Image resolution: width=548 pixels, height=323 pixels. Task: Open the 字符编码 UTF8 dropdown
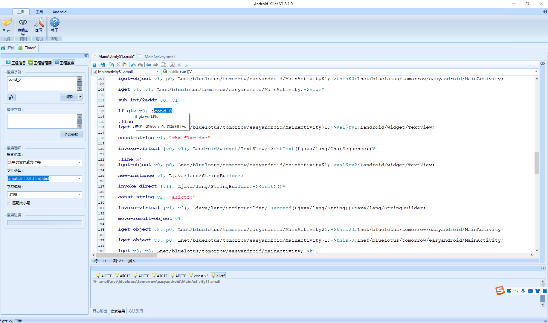pyautogui.click(x=79, y=195)
